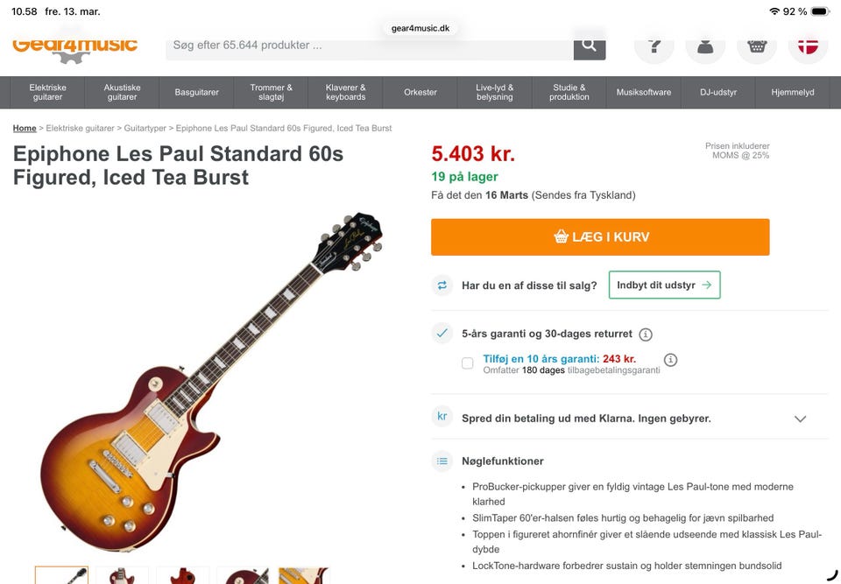Image resolution: width=841 pixels, height=584 pixels.
Task: Open the user account icon
Action: click(705, 46)
